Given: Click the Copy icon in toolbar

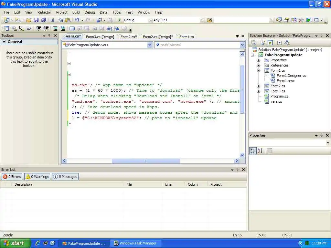Looking at the screenshot, I should tap(60, 20).
